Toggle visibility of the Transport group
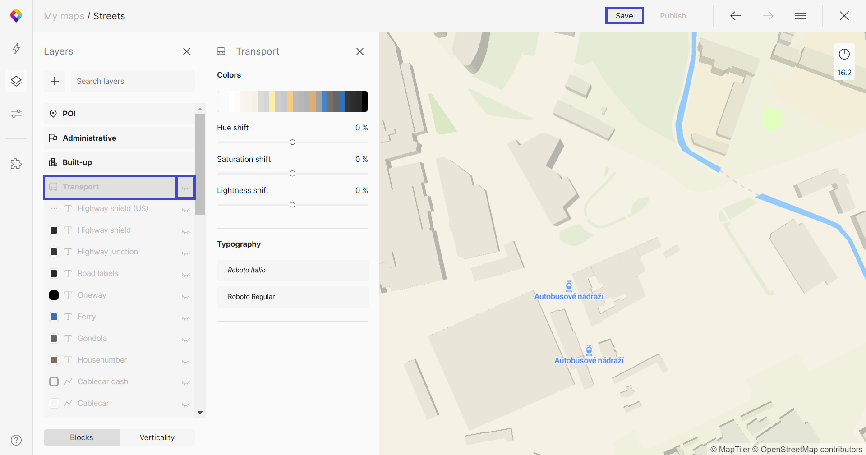 (186, 188)
